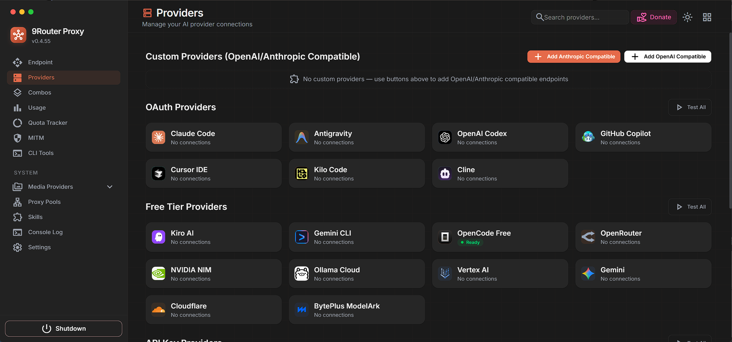Open CLI Tools from the sidebar
732x342 pixels.
[x=63, y=153]
